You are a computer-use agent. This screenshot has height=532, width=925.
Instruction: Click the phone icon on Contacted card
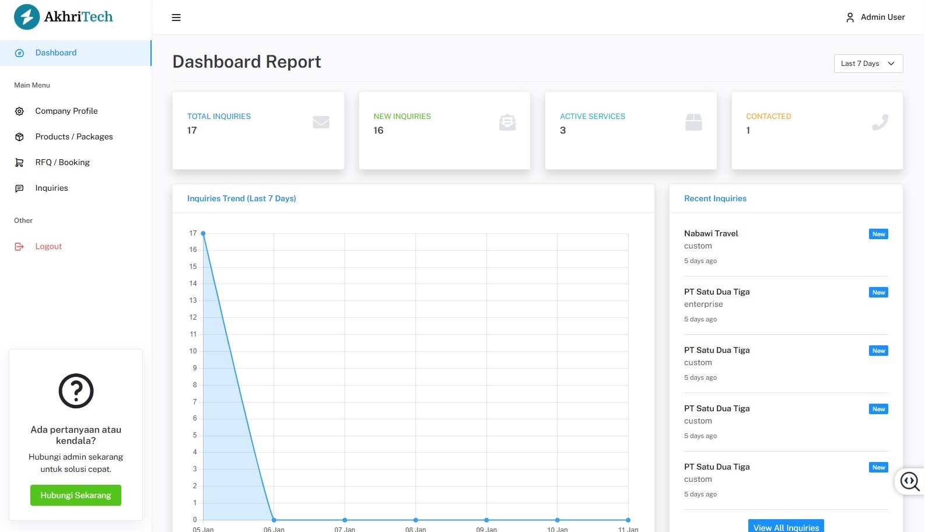[880, 122]
